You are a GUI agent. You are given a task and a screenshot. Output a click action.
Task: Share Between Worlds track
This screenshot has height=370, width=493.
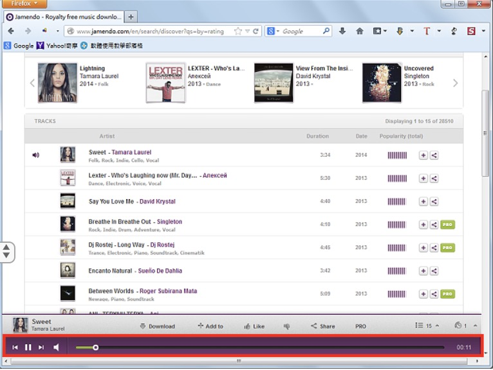[434, 294]
